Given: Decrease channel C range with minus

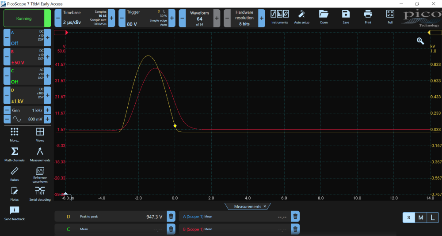Looking at the screenshot, I should point(7,76).
